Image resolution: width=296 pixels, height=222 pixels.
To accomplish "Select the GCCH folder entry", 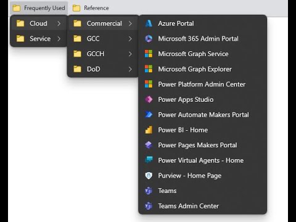I will click(x=103, y=54).
